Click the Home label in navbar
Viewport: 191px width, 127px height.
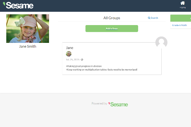[182, 7]
